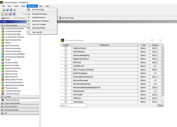Toggle the BoltTools extension checkbox
The image size is (177, 127).
[x=66, y=63]
